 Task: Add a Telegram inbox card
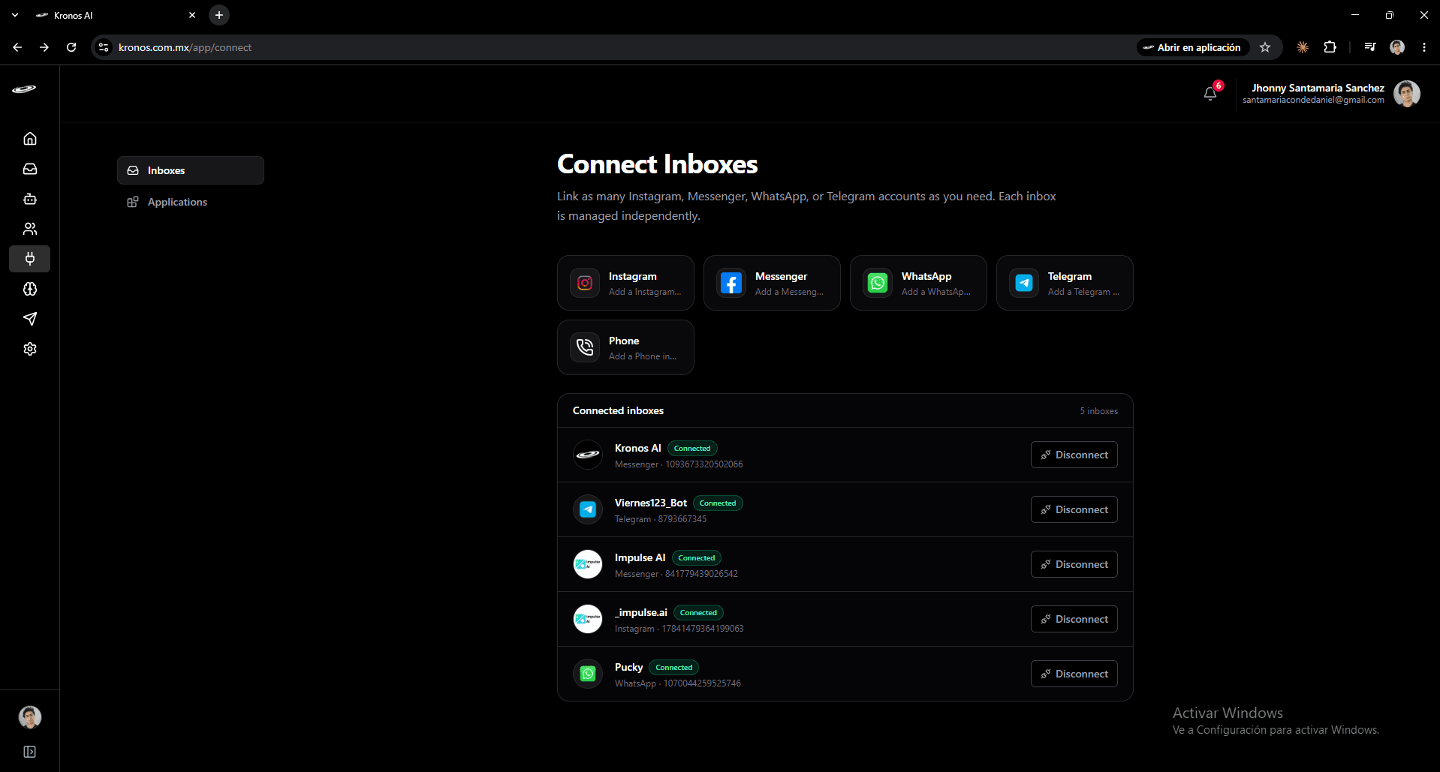point(1065,283)
